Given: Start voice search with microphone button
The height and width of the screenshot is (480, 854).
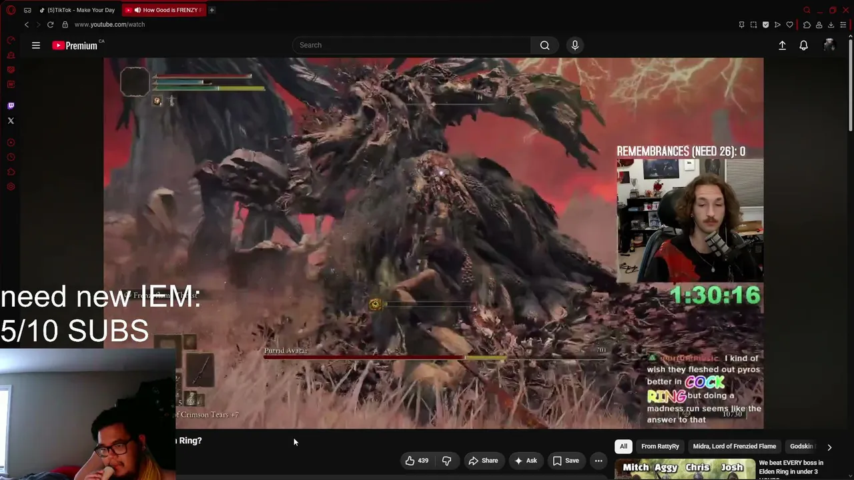Looking at the screenshot, I should (575, 45).
